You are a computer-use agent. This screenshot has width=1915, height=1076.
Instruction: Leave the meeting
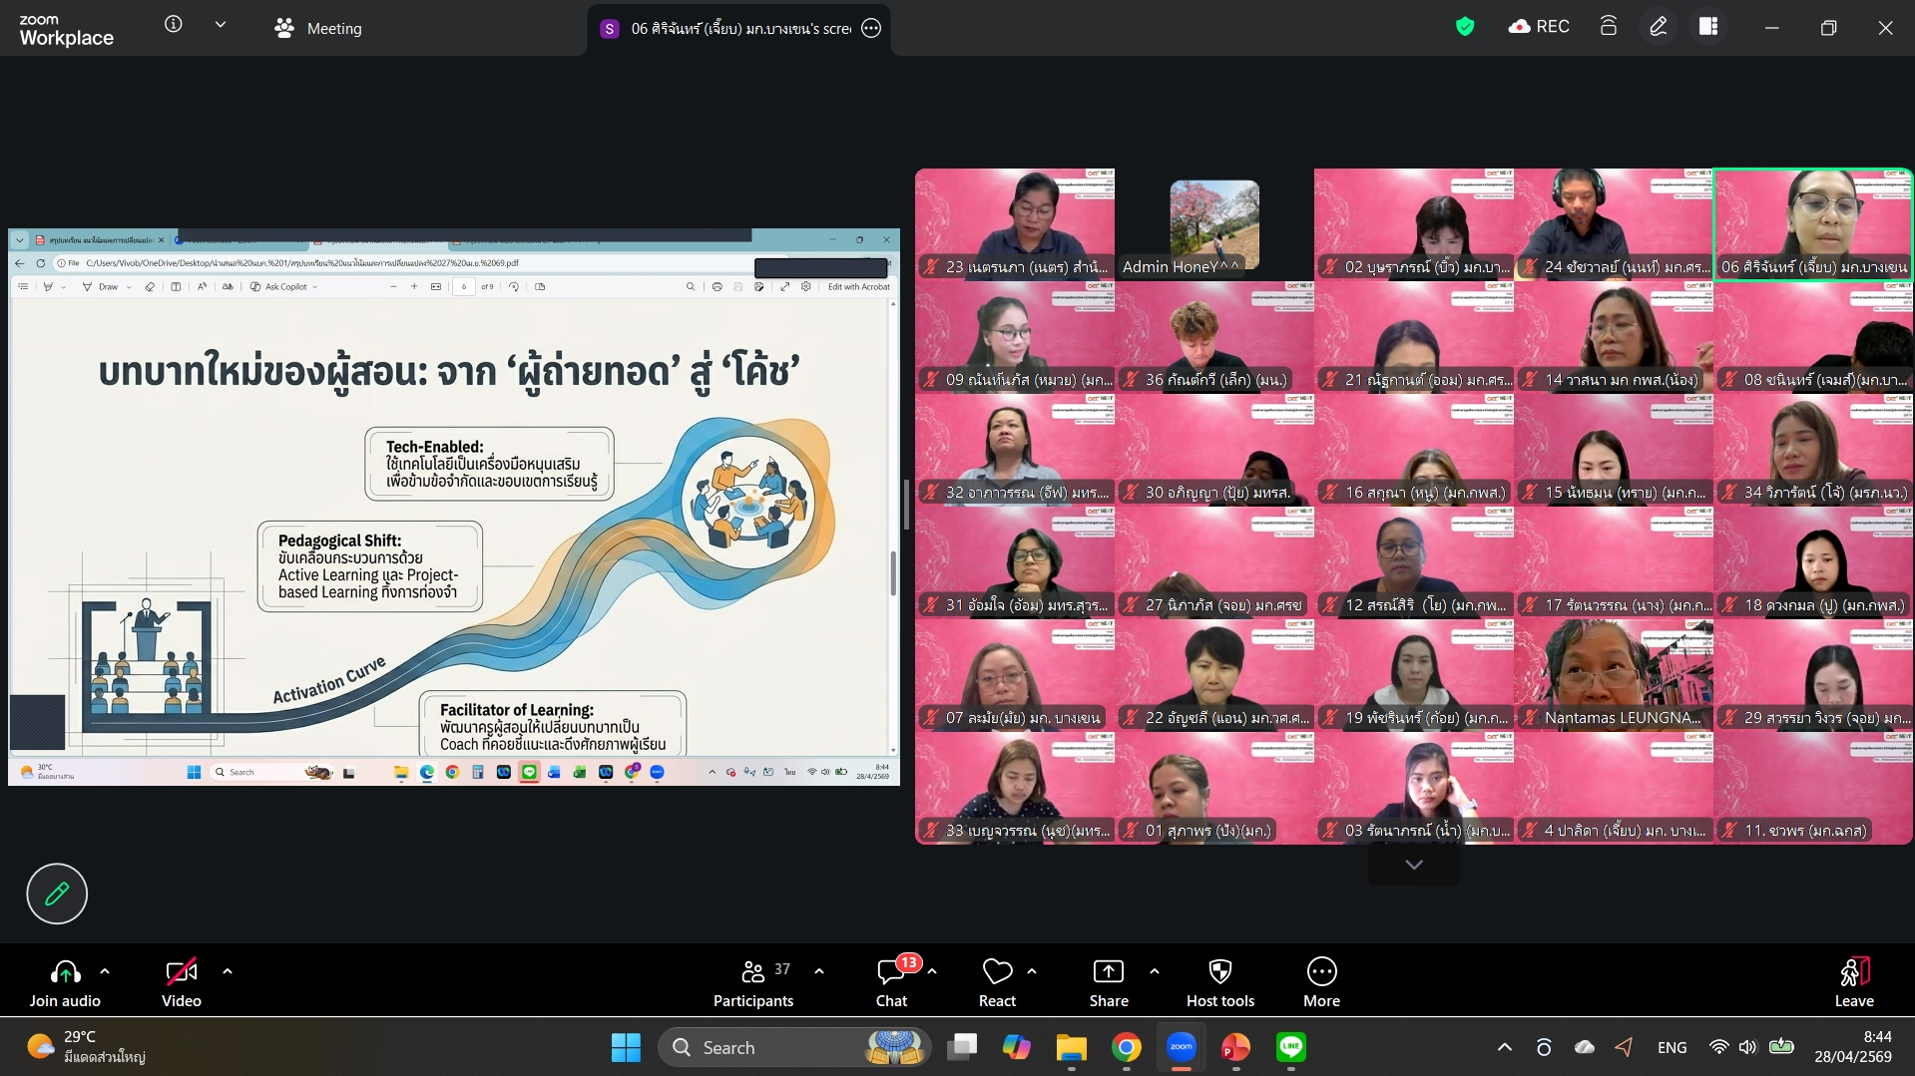[1853, 982]
